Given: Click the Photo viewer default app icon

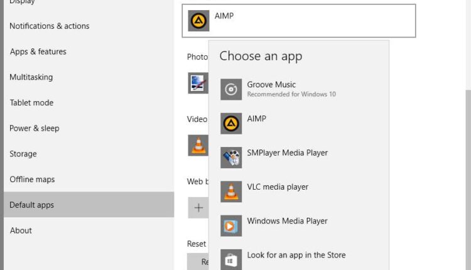Looking at the screenshot, I should coord(198,83).
